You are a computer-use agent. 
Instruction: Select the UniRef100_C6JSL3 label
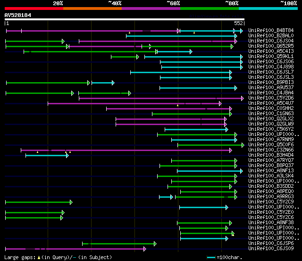point(271,77)
